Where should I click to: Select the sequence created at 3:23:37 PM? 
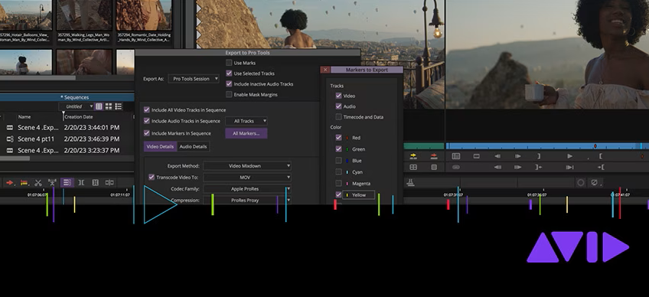point(68,150)
